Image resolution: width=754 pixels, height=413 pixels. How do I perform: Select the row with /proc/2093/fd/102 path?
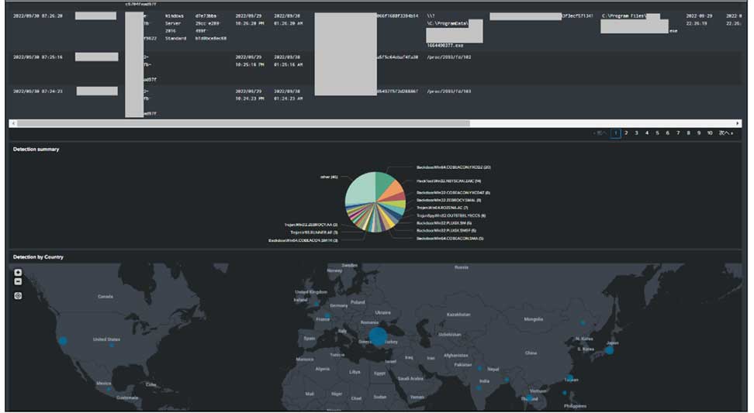(x=450, y=57)
